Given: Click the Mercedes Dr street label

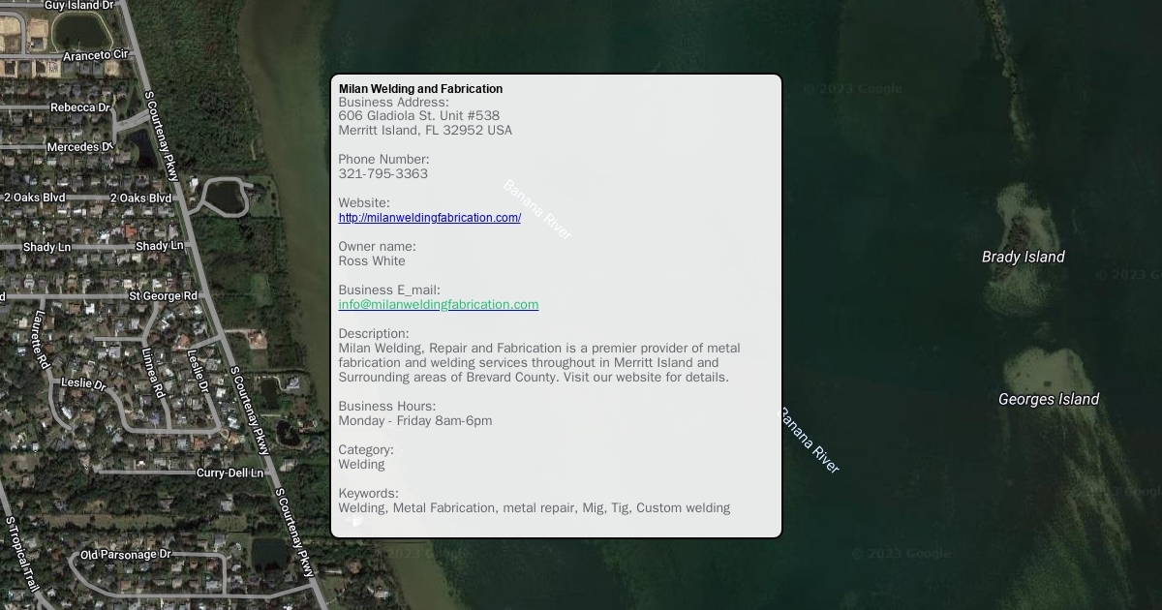Looking at the screenshot, I should click(79, 147).
